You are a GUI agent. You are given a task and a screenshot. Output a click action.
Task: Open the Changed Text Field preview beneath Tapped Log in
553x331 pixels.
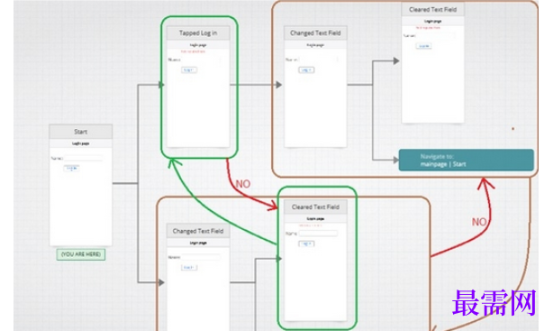pyautogui.click(x=198, y=284)
